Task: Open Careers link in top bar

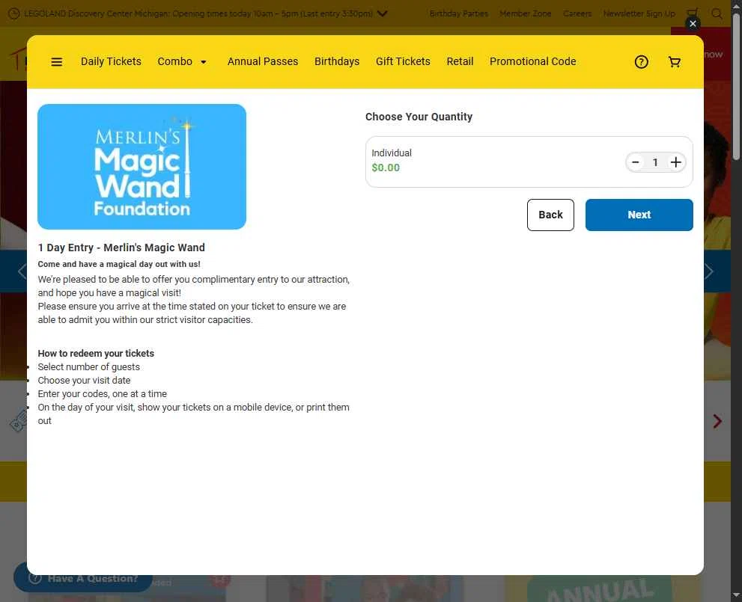Action: point(577,13)
